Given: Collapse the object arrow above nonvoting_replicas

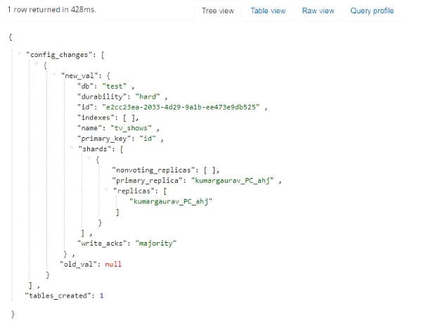Looking at the screenshot, I should 90,159.
